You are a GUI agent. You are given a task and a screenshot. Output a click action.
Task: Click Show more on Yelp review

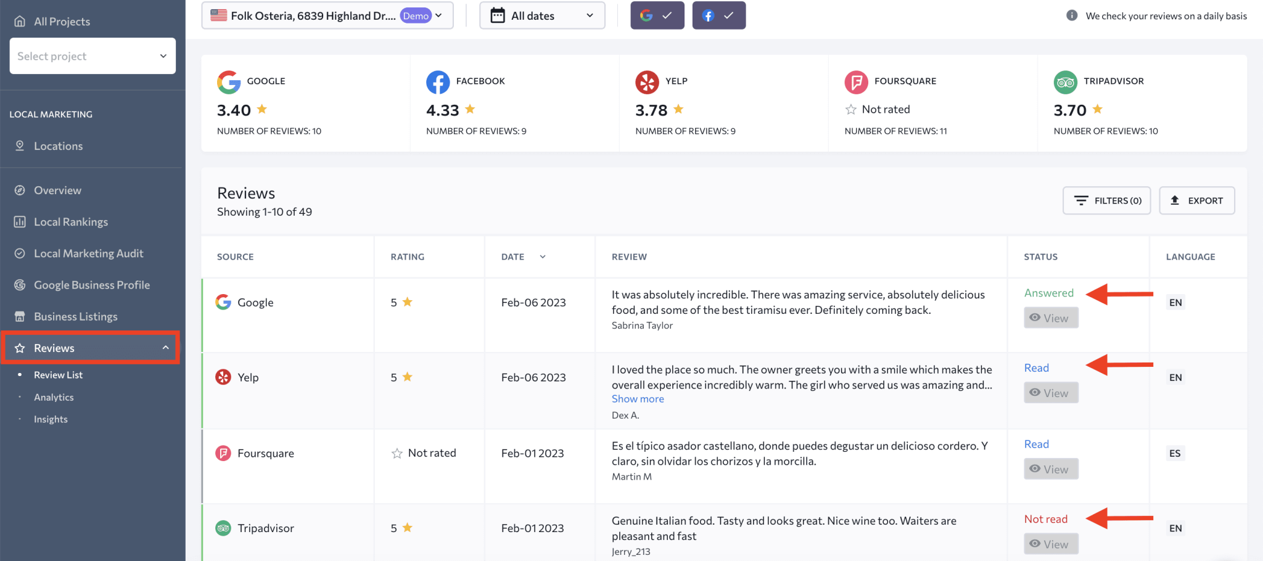[638, 399]
